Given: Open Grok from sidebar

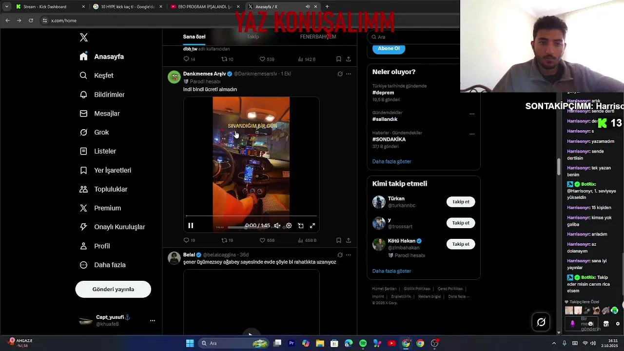Looking at the screenshot, I should (94, 132).
